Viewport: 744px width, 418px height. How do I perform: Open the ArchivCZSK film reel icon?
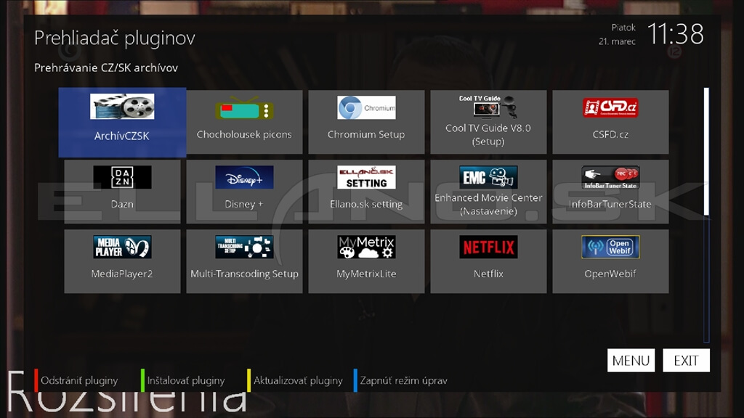coord(122,106)
